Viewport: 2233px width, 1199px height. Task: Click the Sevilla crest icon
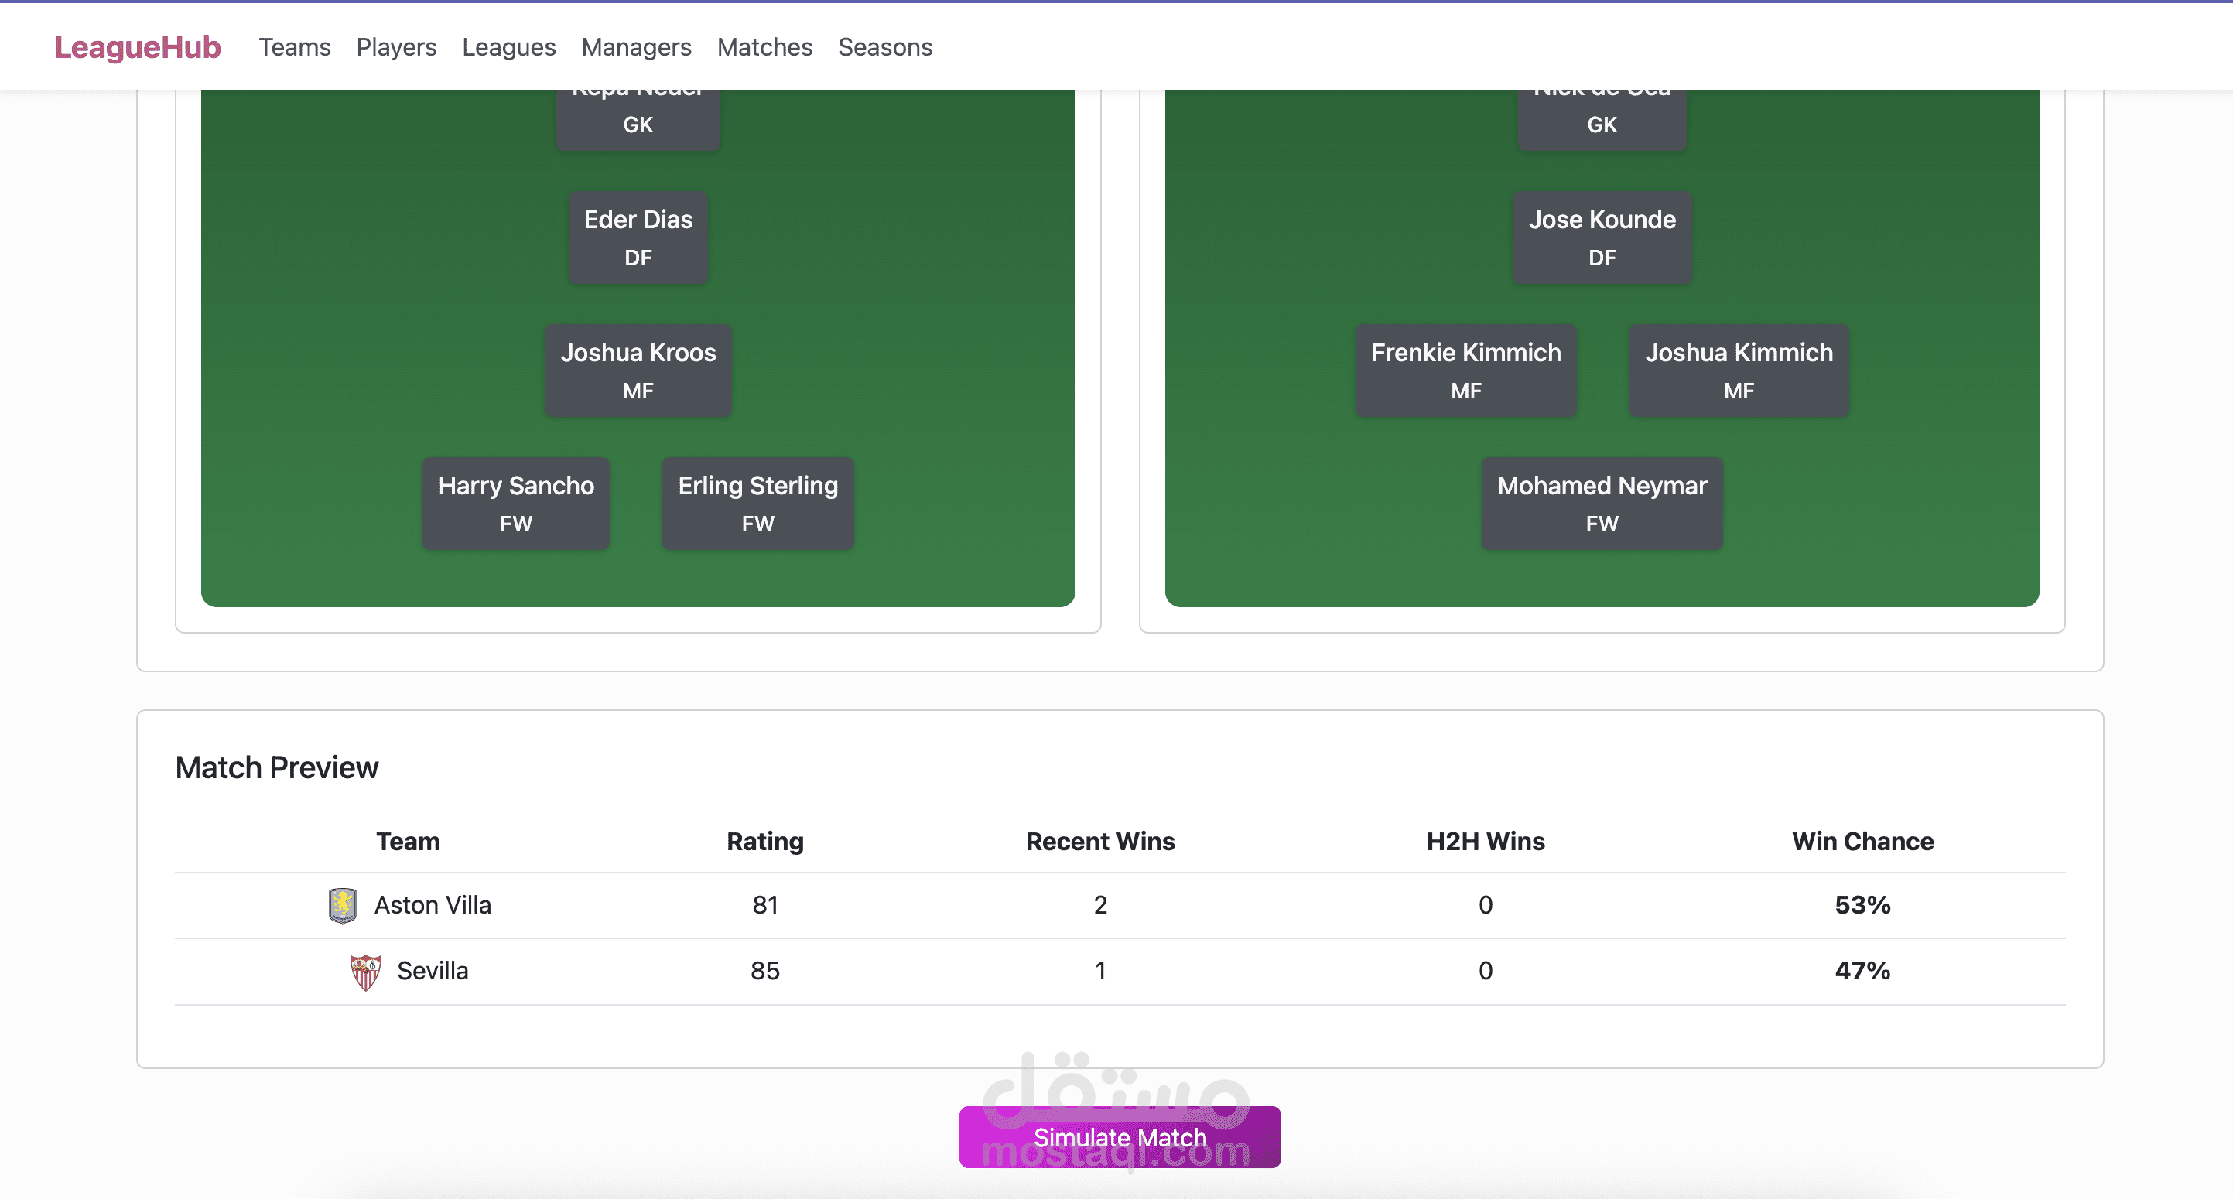[365, 971]
